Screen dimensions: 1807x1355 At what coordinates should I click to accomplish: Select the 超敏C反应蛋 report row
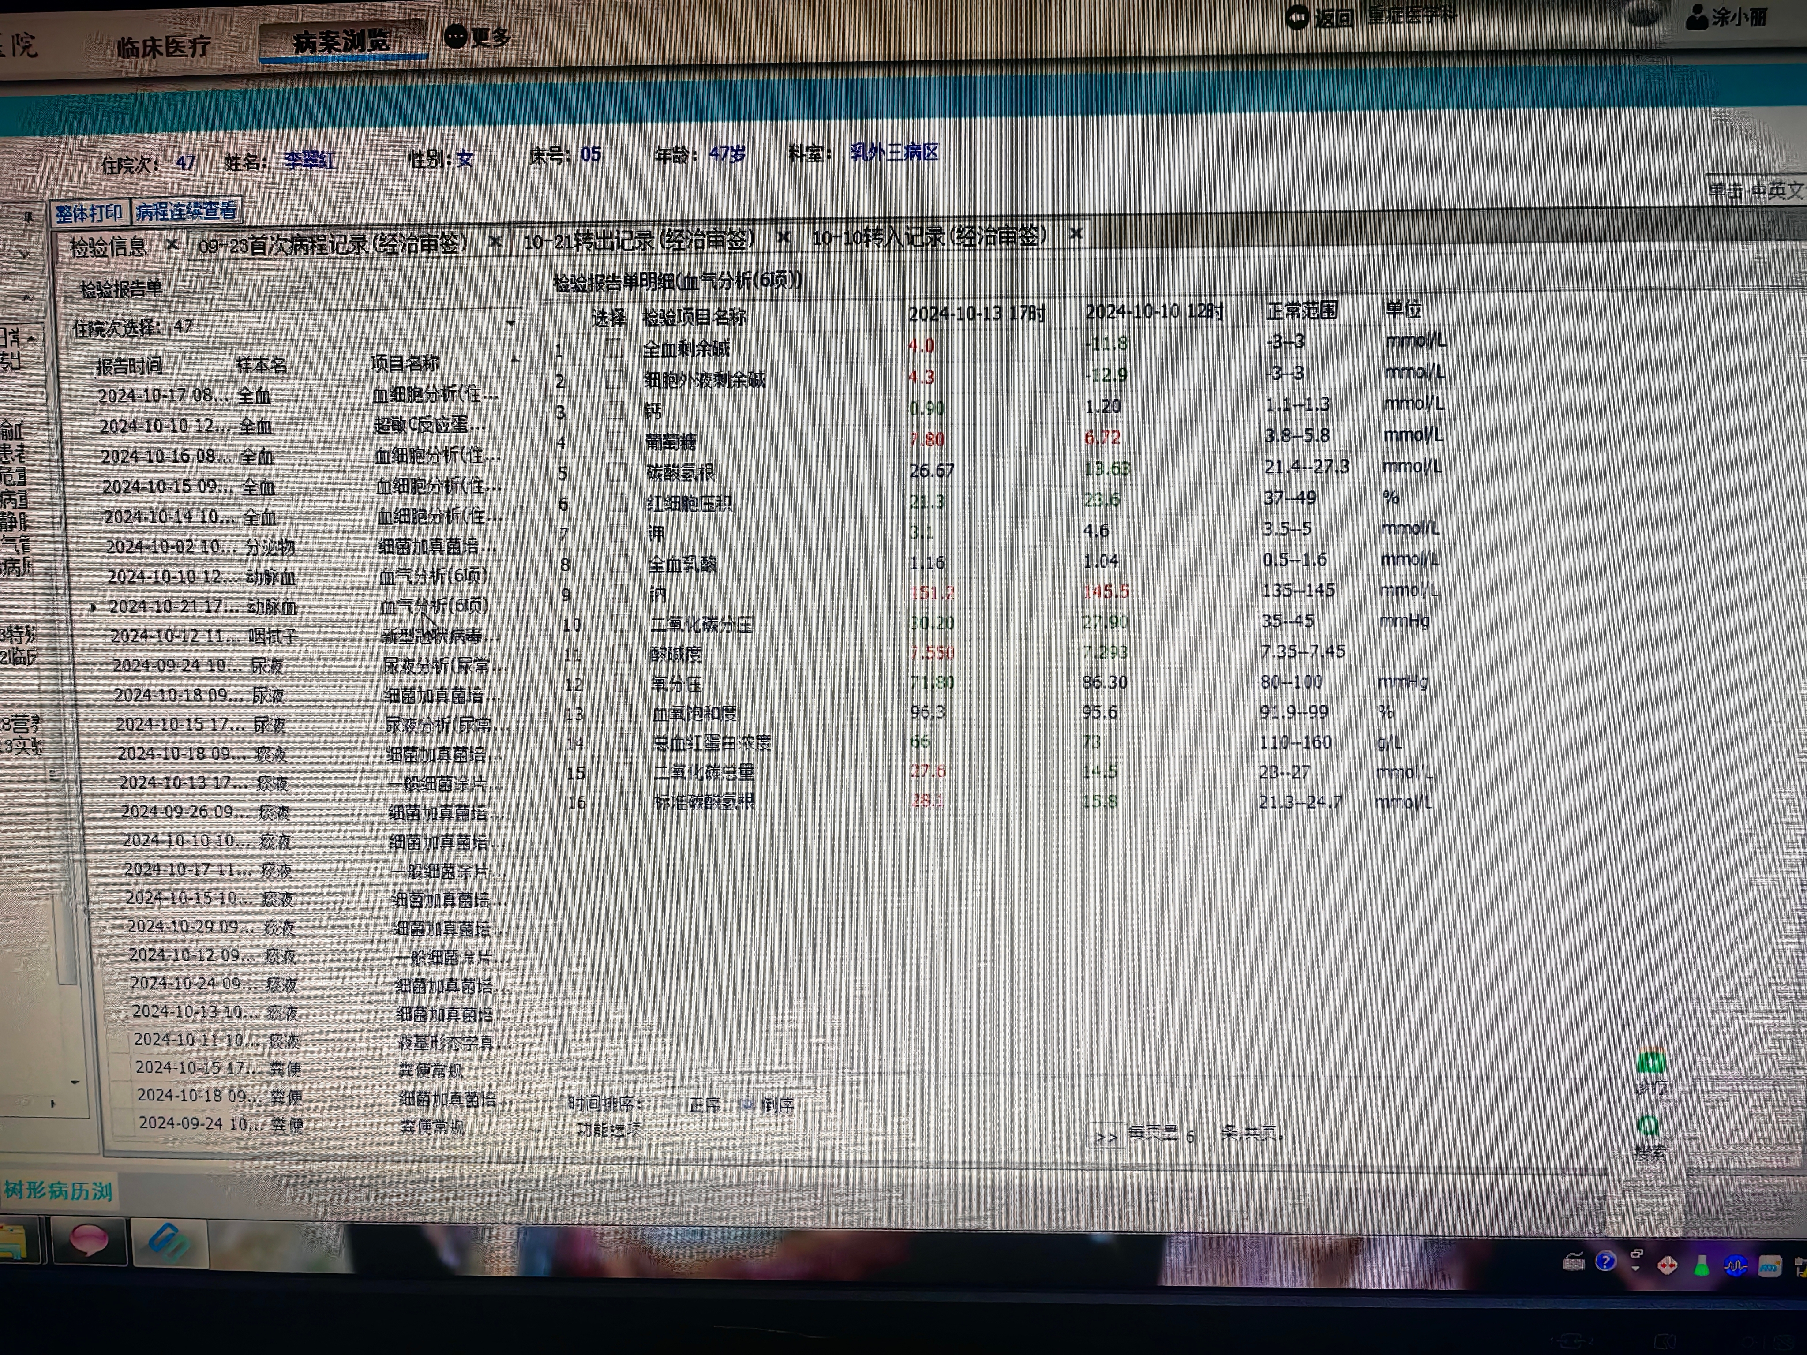point(292,426)
